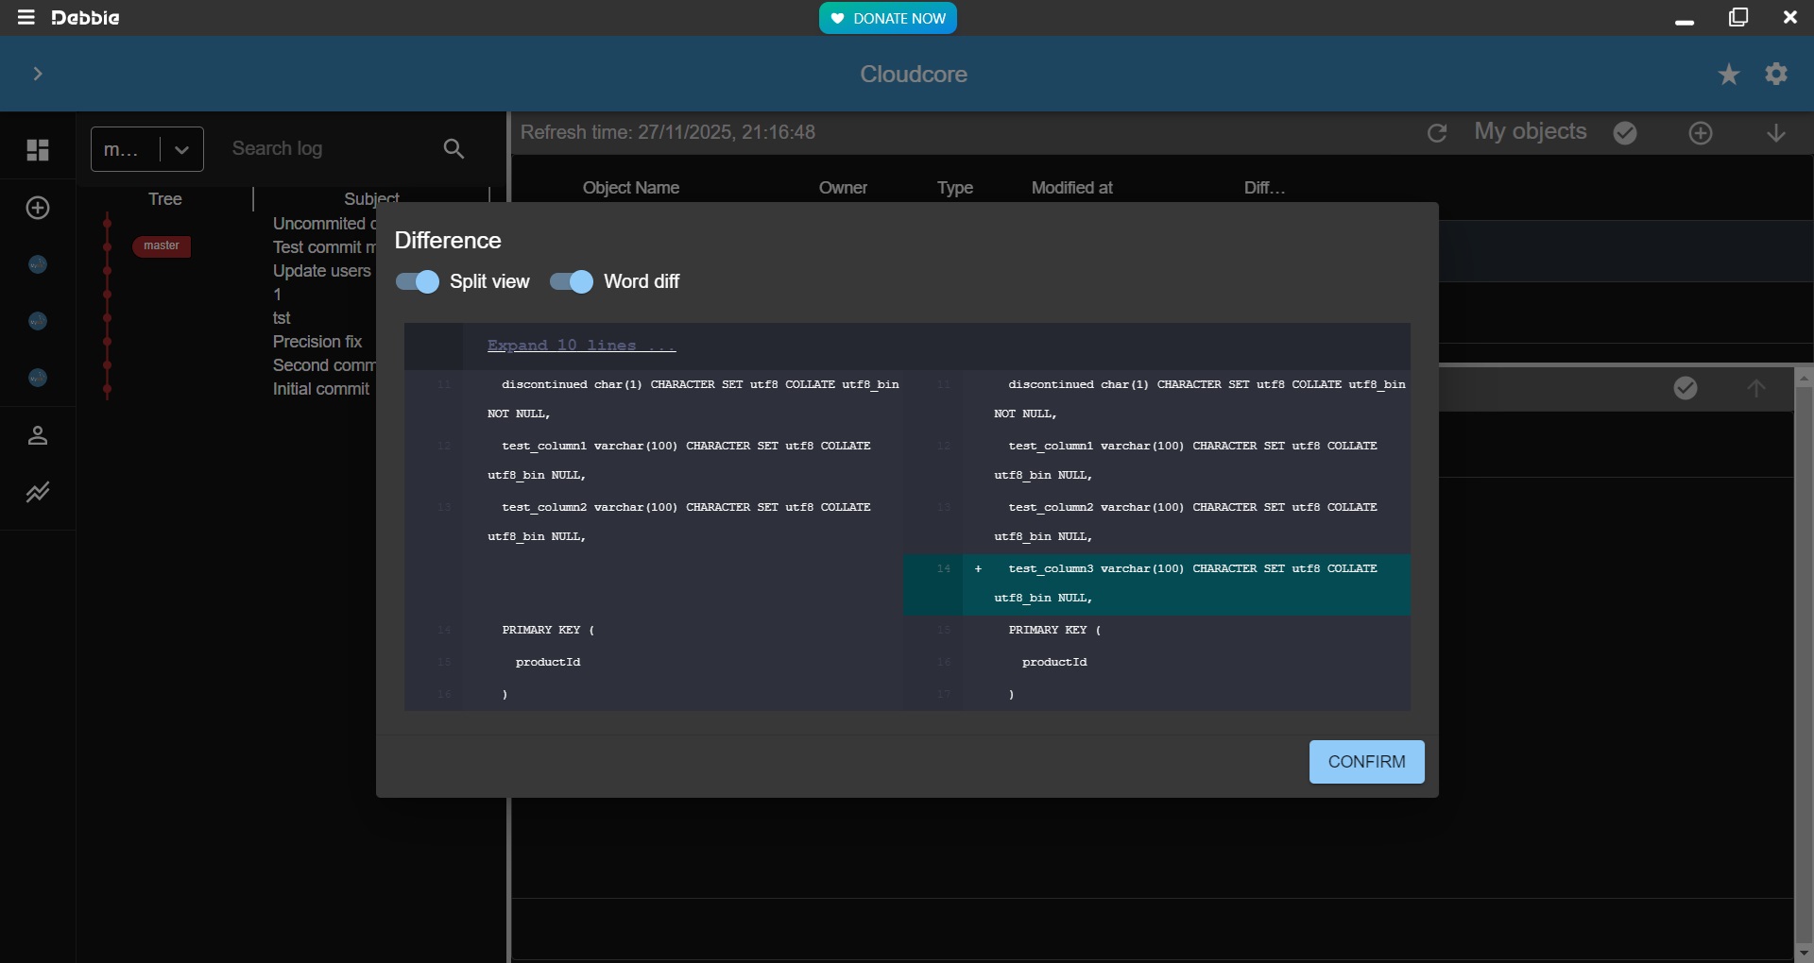Click the refresh objects icon

click(1436, 133)
